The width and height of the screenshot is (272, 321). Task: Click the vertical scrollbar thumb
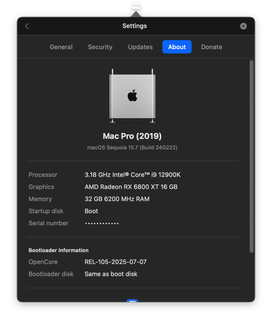click(251, 156)
